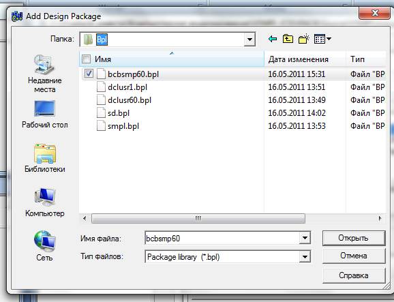Select the file name bcbsmp60.bpl
The image size is (394, 302).
133,74
